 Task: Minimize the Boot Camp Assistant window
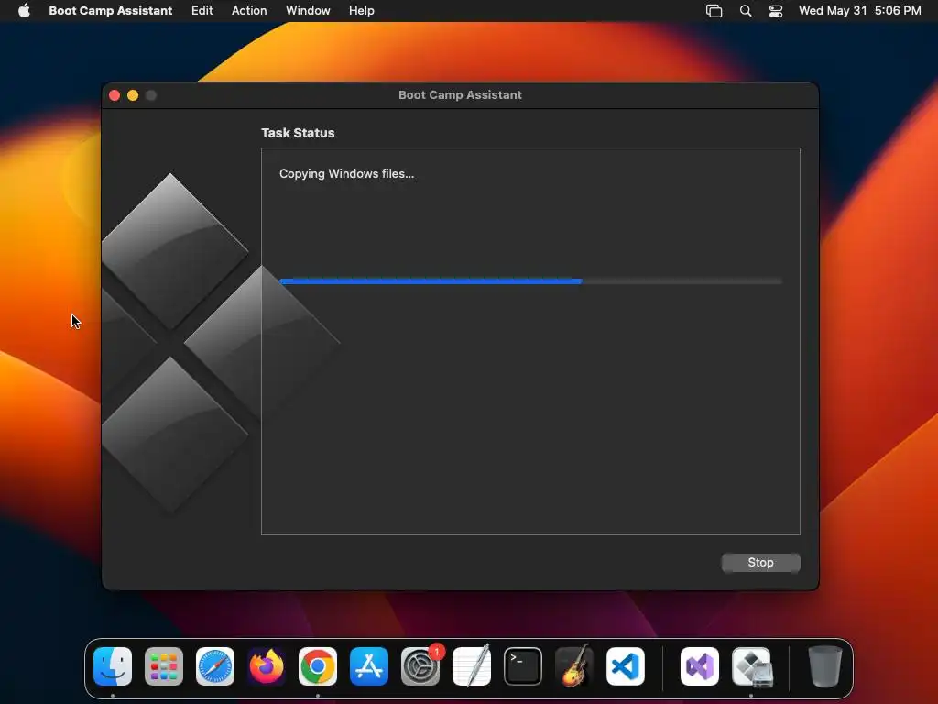[x=133, y=95]
